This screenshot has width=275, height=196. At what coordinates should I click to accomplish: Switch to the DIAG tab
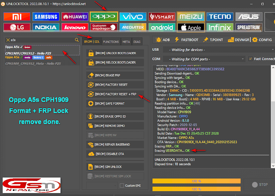coord(137,42)
